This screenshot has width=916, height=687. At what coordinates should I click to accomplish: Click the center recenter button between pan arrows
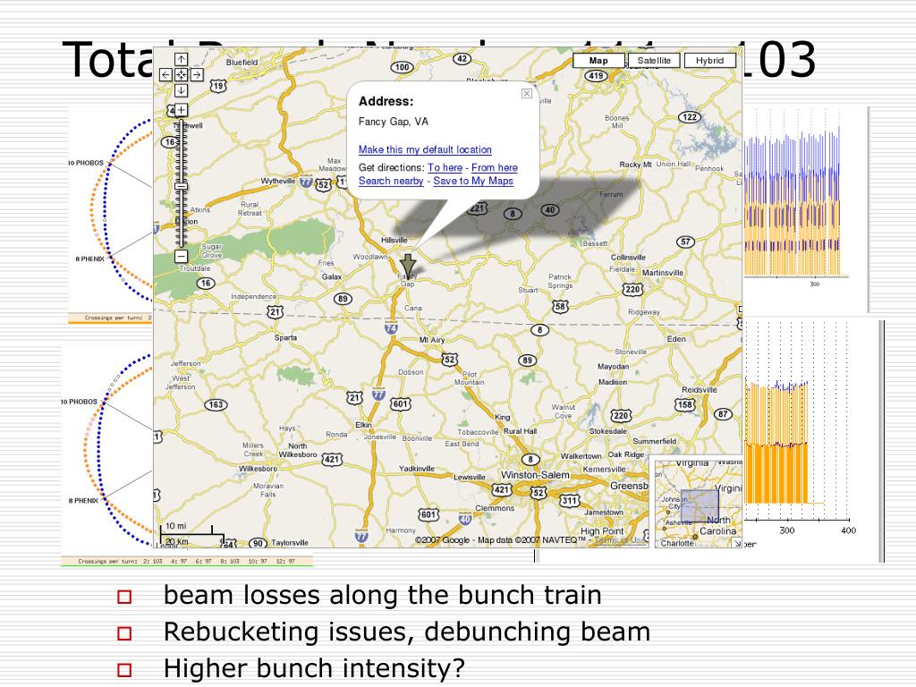coord(181,75)
